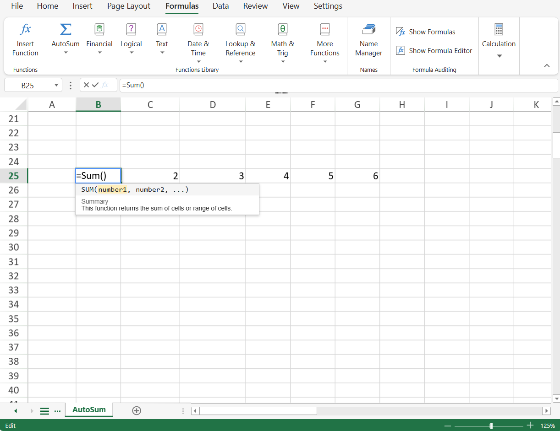Expand the Calculation options dropdown
The height and width of the screenshot is (431, 560).
[x=499, y=56]
